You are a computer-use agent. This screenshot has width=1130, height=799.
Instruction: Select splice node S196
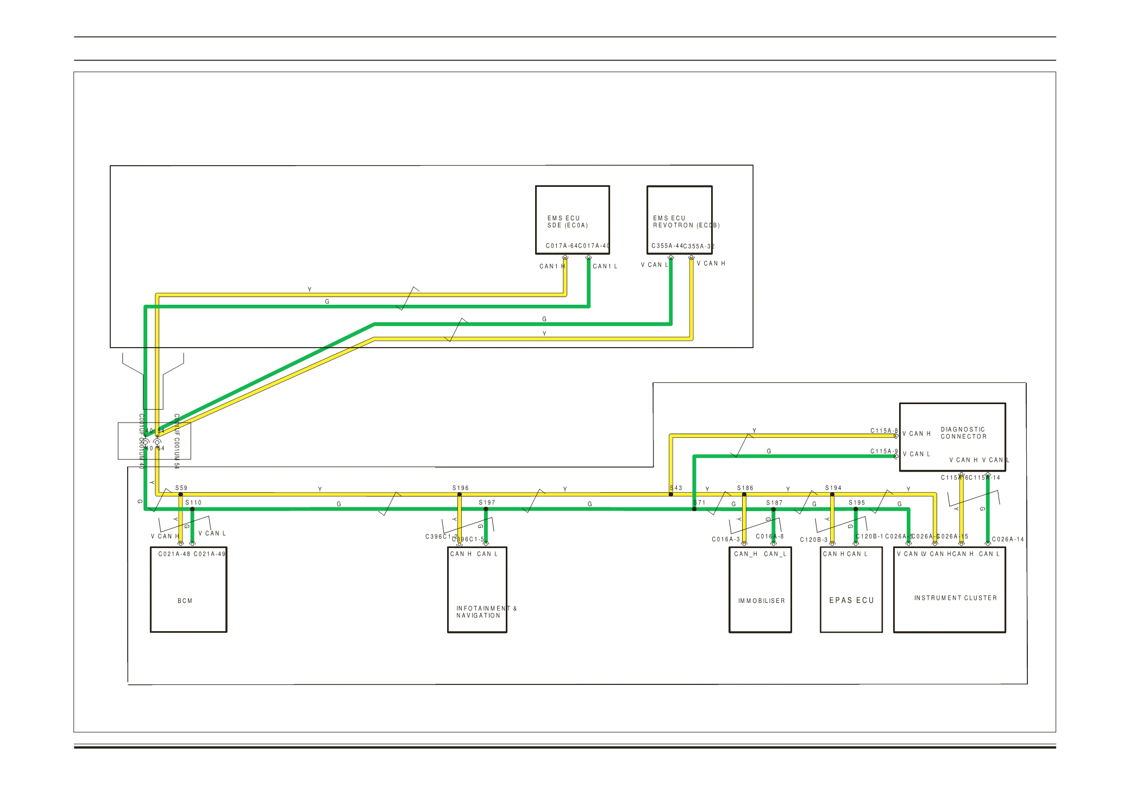tap(460, 494)
